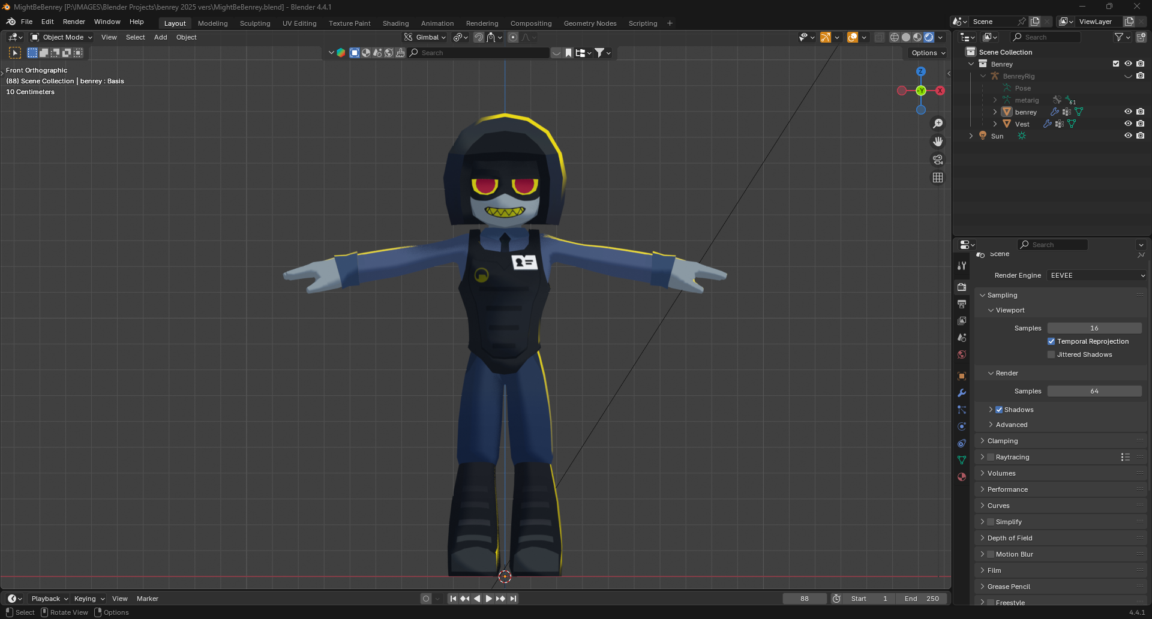Image resolution: width=1152 pixels, height=619 pixels.
Task: Toggle the Shadows checkbox
Action: [999, 410]
